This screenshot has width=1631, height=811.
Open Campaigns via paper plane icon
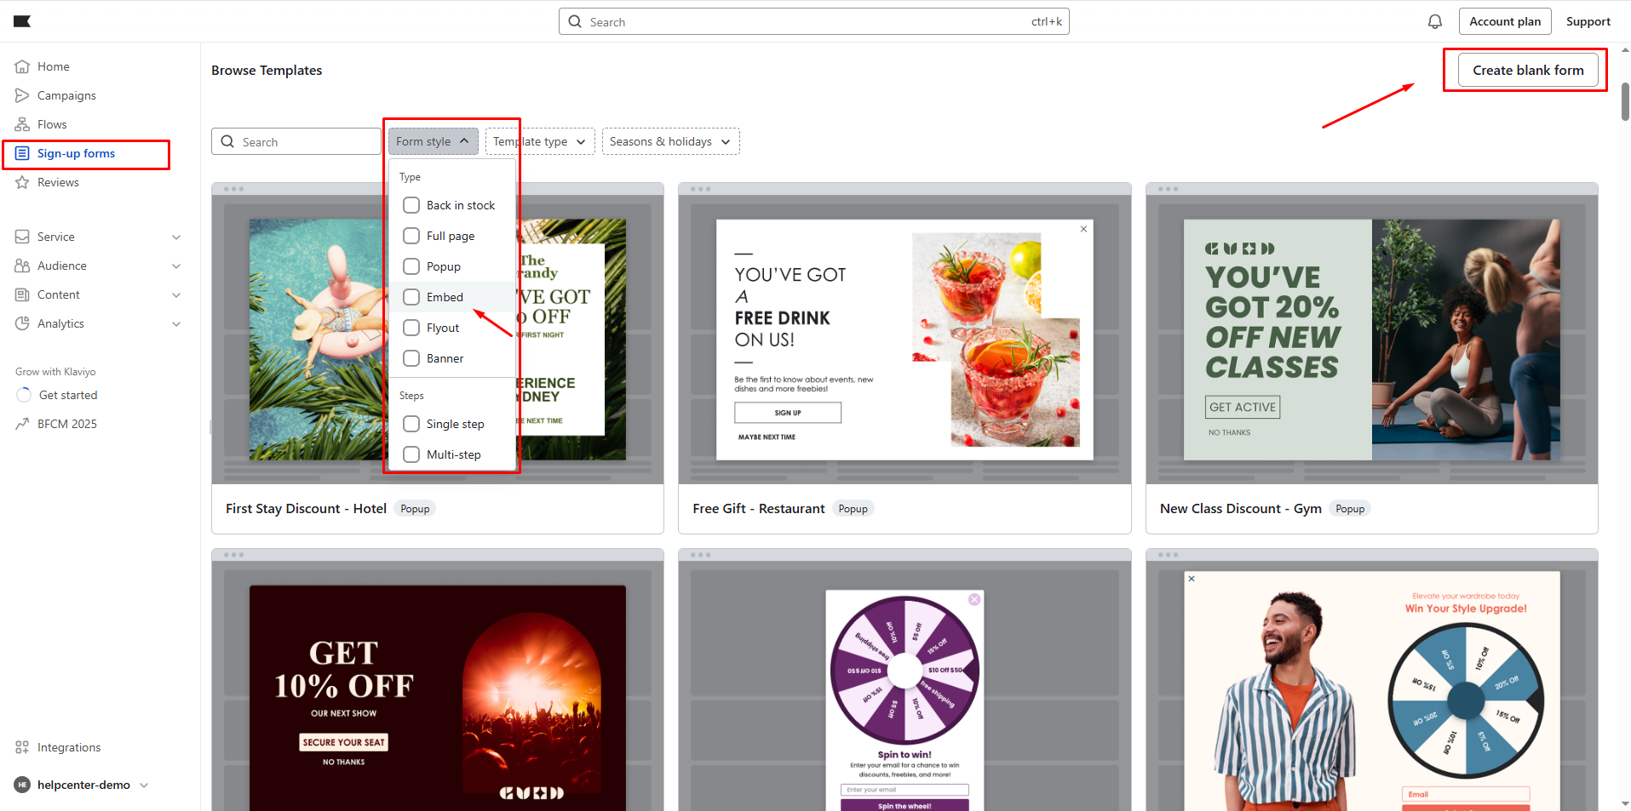pyautogui.click(x=22, y=95)
